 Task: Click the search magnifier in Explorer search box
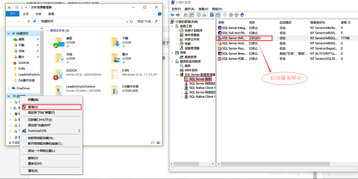[156, 21]
